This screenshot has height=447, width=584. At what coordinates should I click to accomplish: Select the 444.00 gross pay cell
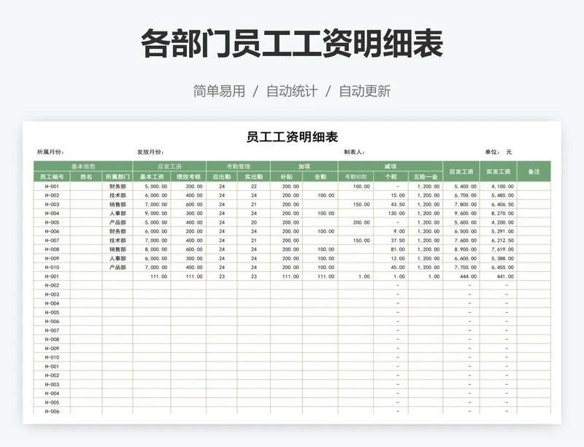click(x=461, y=276)
